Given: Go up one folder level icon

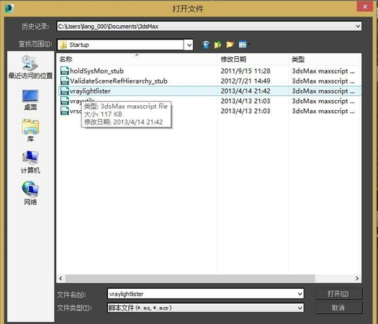Looking at the screenshot, I should [217, 45].
